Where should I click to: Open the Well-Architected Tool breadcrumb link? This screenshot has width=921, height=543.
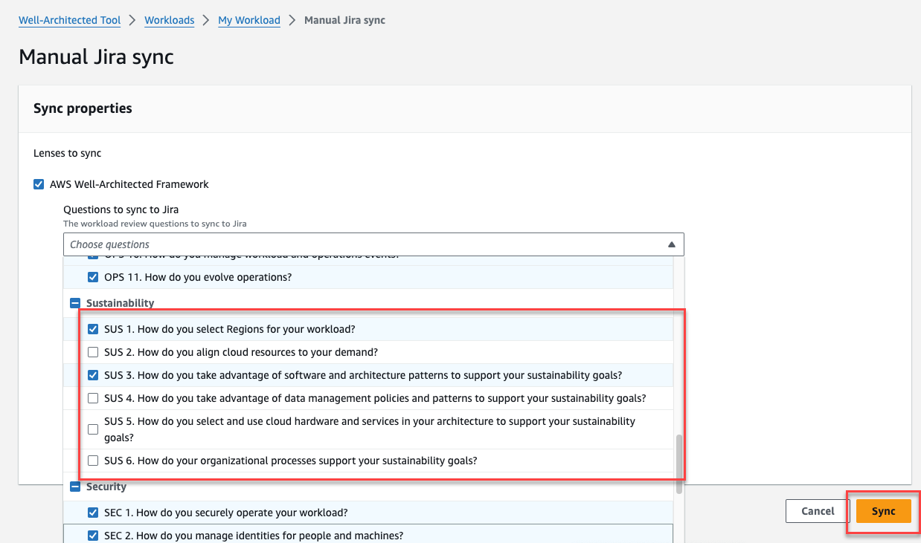click(69, 20)
